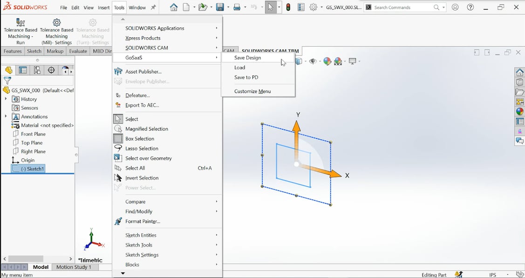Image resolution: width=525 pixels, height=278 pixels.
Task: Expand the Annotations tree node
Action: (x=6, y=116)
